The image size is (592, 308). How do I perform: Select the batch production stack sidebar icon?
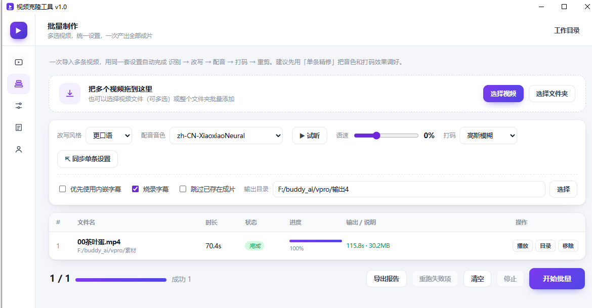19,84
